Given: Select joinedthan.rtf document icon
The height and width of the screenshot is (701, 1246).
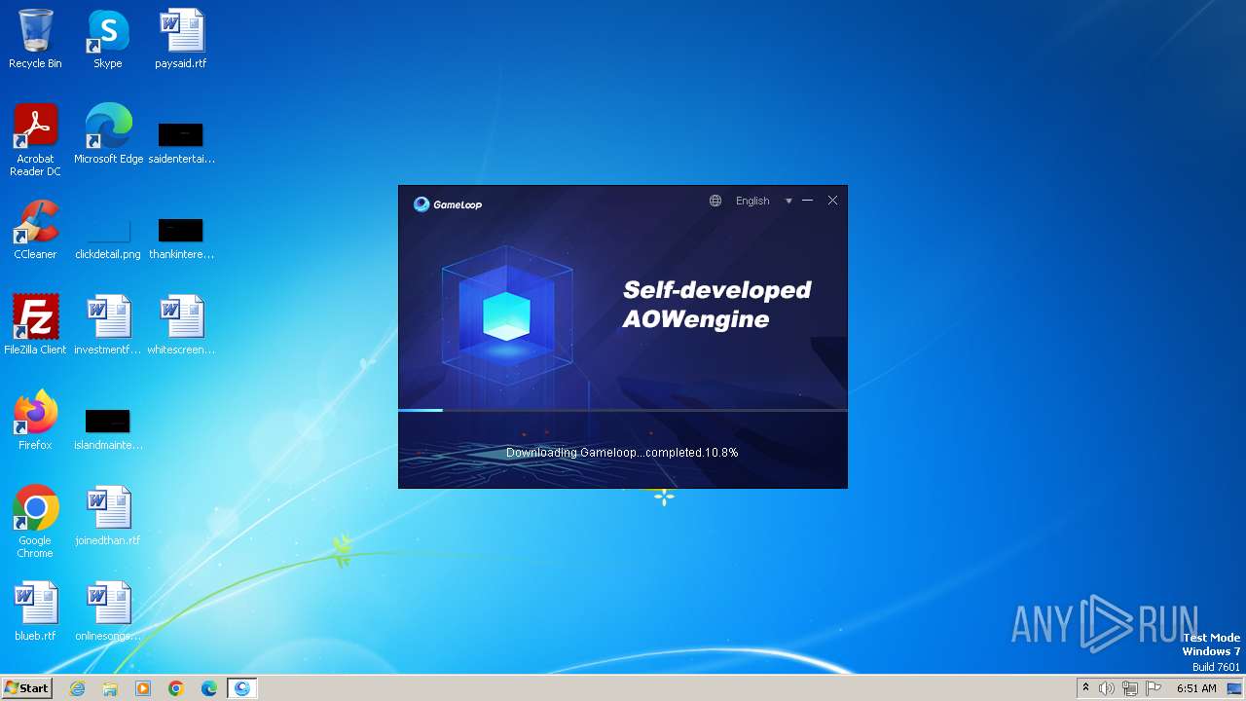Looking at the screenshot, I should (x=108, y=516).
